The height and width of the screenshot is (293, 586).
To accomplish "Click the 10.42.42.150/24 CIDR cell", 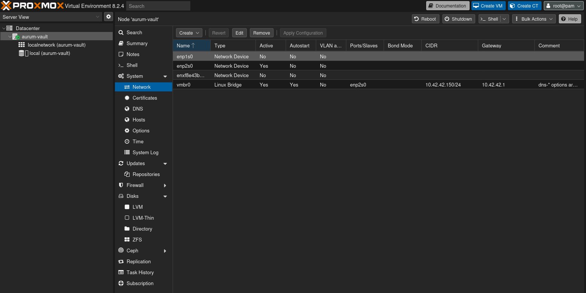I will [x=450, y=85].
